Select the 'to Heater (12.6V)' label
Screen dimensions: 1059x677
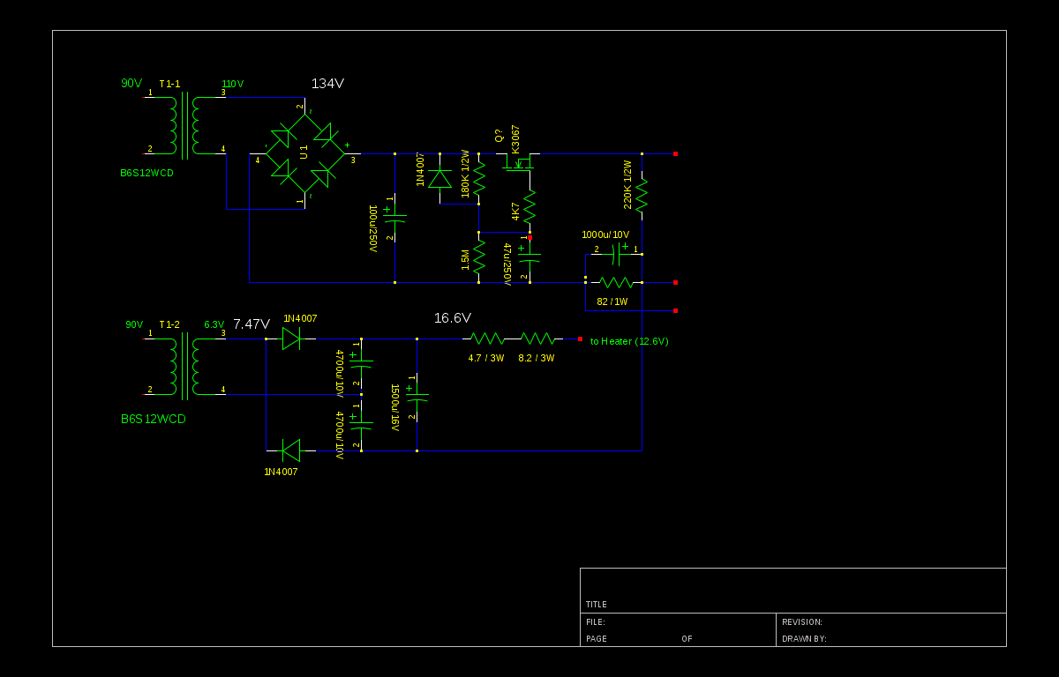[x=629, y=341]
